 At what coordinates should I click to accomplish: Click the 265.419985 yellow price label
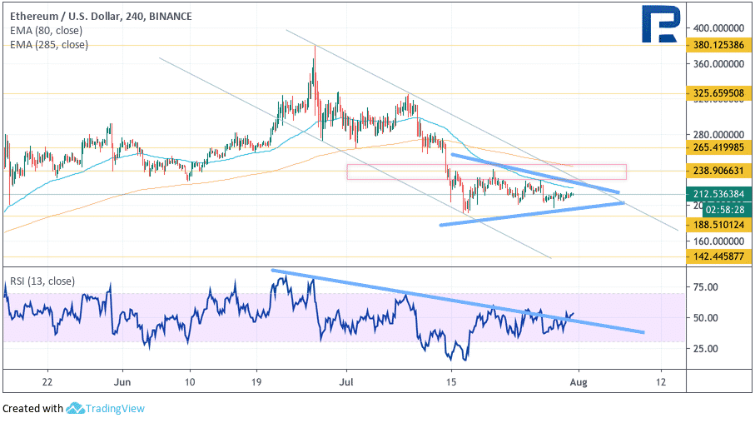pos(718,147)
